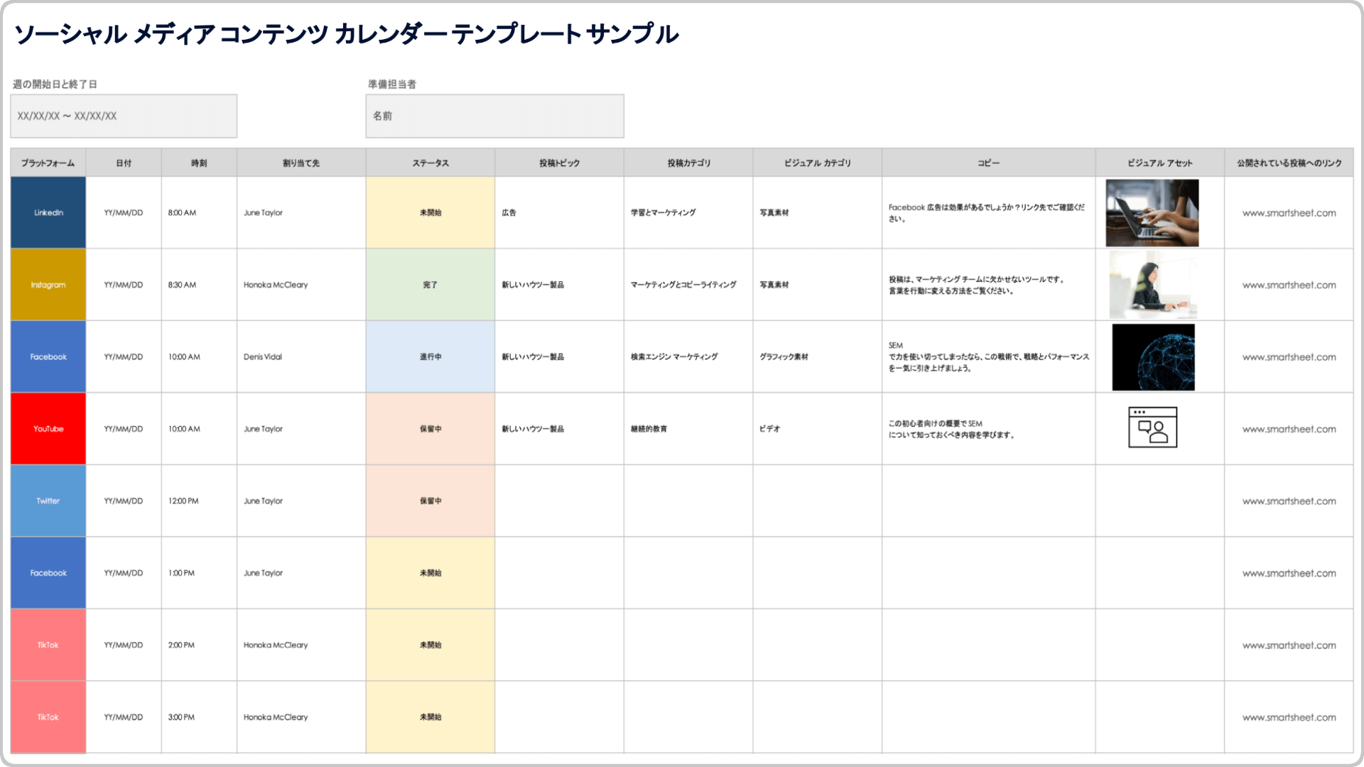Click the 3:00 PM time cell
Viewport: 1364px width, 767px height.
tap(199, 717)
